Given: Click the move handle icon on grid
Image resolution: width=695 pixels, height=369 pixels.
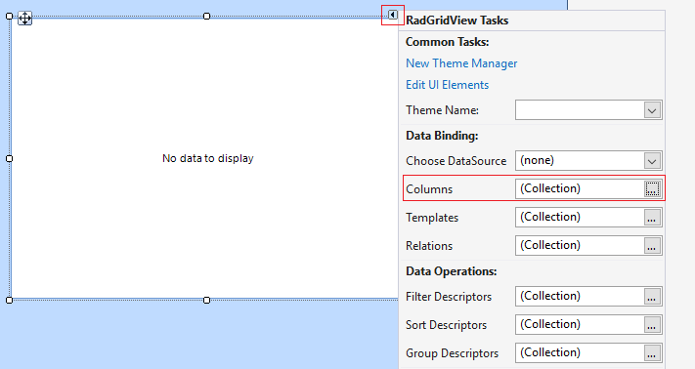Looking at the screenshot, I should point(24,19).
